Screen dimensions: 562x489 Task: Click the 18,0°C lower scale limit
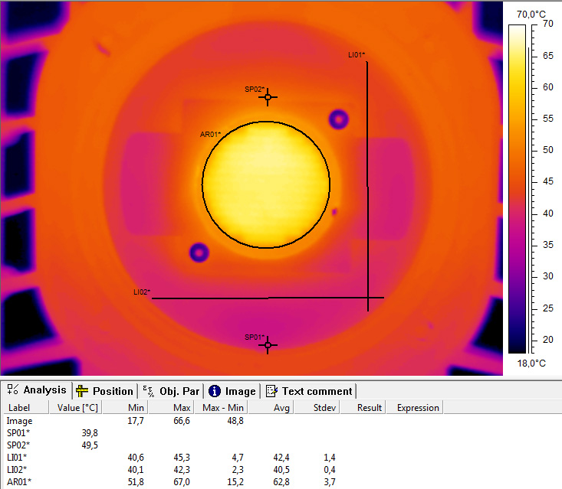coord(531,363)
